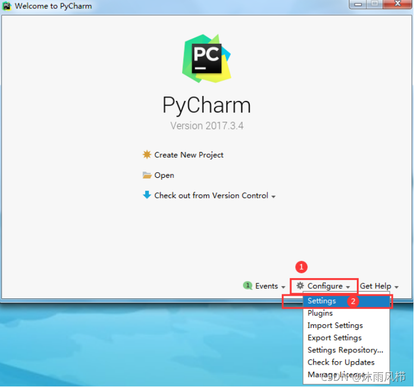This screenshot has height=387, width=414.
Task: Click the large PyCharm title text
Action: point(207,105)
